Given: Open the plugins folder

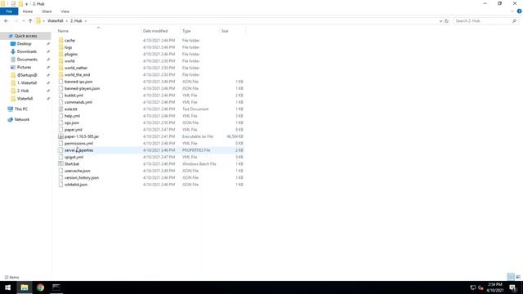Looking at the screenshot, I should pos(71,54).
